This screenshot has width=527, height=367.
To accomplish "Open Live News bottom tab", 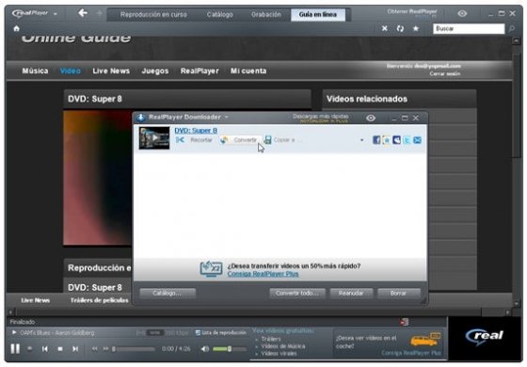I will pos(36,300).
